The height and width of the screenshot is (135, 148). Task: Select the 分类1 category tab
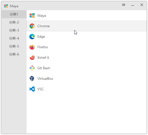[x=14, y=14]
